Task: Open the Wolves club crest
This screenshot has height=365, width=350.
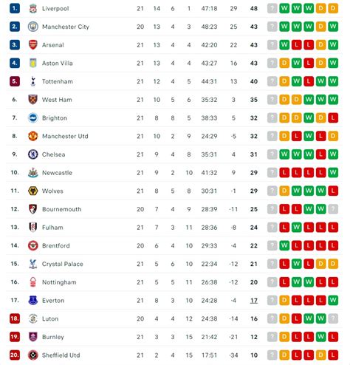Action: pyautogui.click(x=33, y=191)
